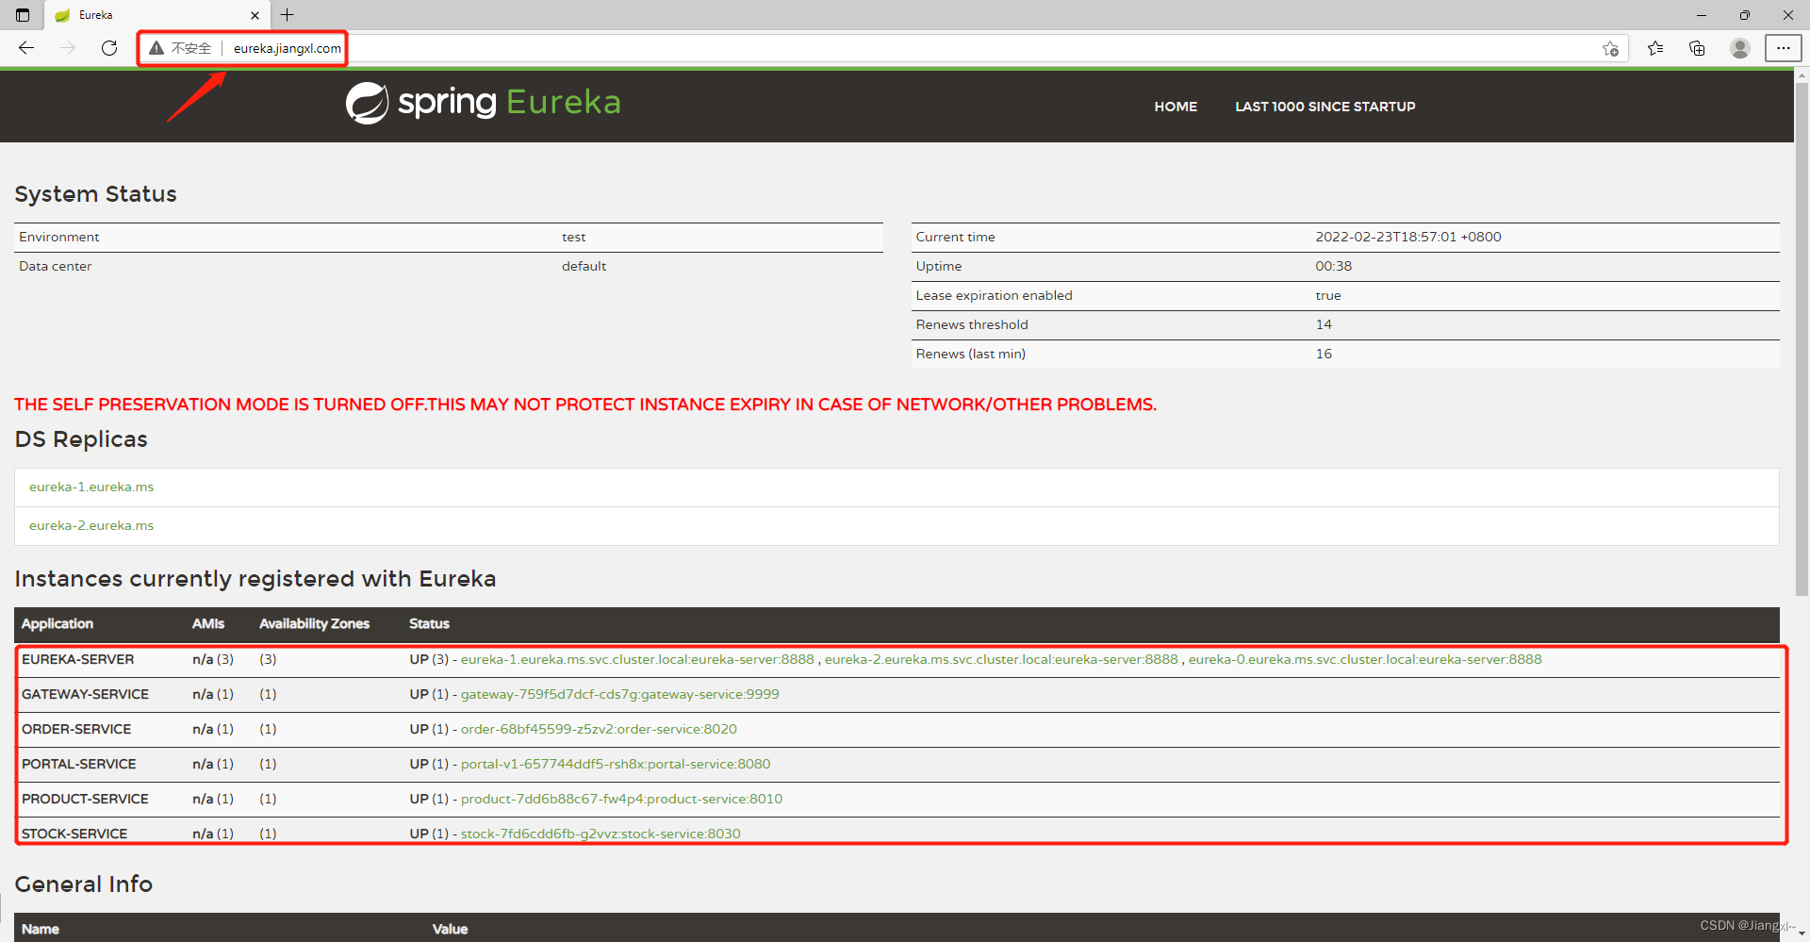Open the favorites list
Screen dimensions: 1810x942
click(1655, 48)
